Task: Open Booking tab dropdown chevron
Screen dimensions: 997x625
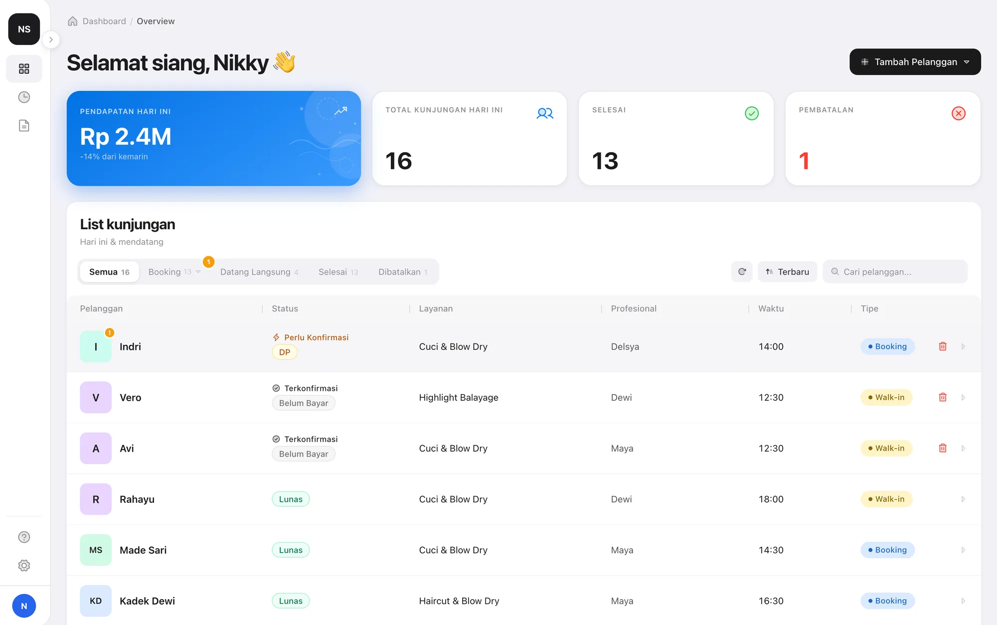Action: tap(198, 272)
